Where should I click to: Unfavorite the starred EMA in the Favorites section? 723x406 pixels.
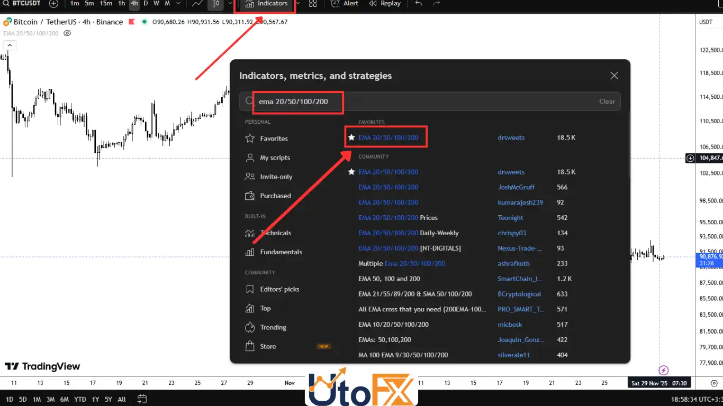(351, 137)
